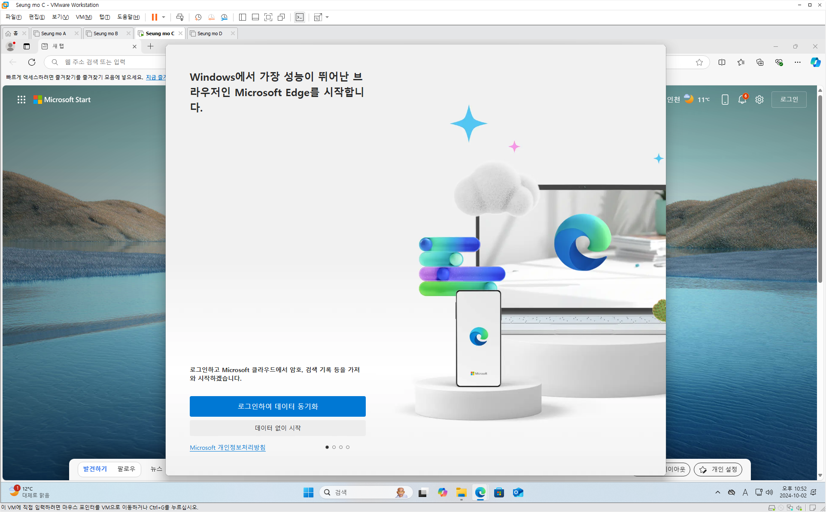Viewport: 826px width, 512px height.
Task: Open the VM(M) menu
Action: (x=84, y=17)
